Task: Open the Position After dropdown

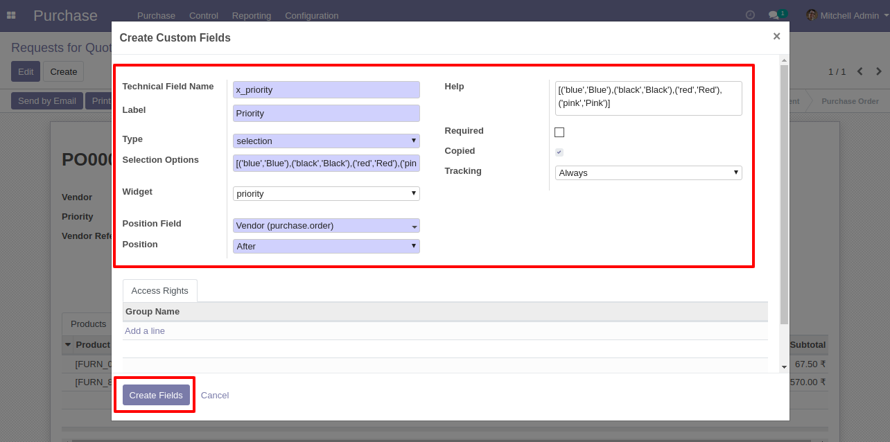Action: 326,246
